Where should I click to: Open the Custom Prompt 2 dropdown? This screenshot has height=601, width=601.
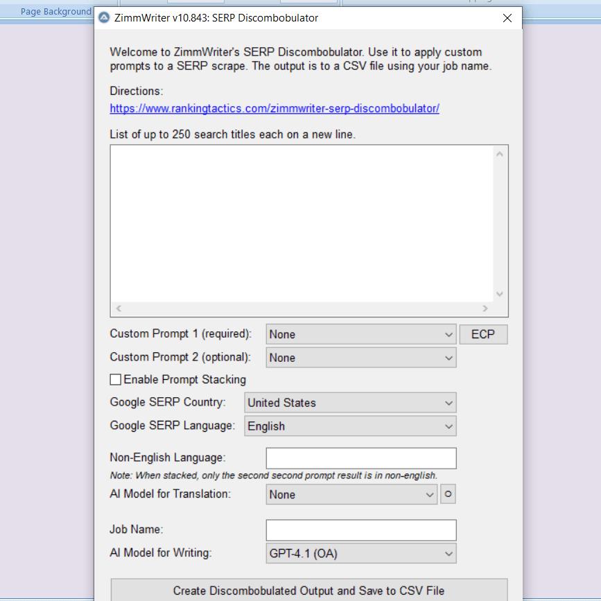tap(360, 358)
